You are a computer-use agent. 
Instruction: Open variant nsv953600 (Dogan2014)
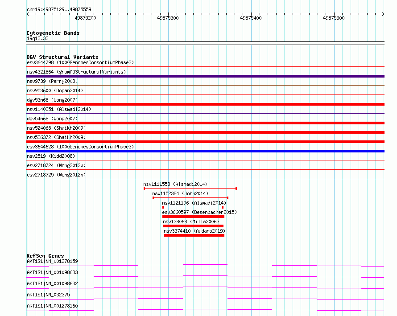click(x=55, y=90)
